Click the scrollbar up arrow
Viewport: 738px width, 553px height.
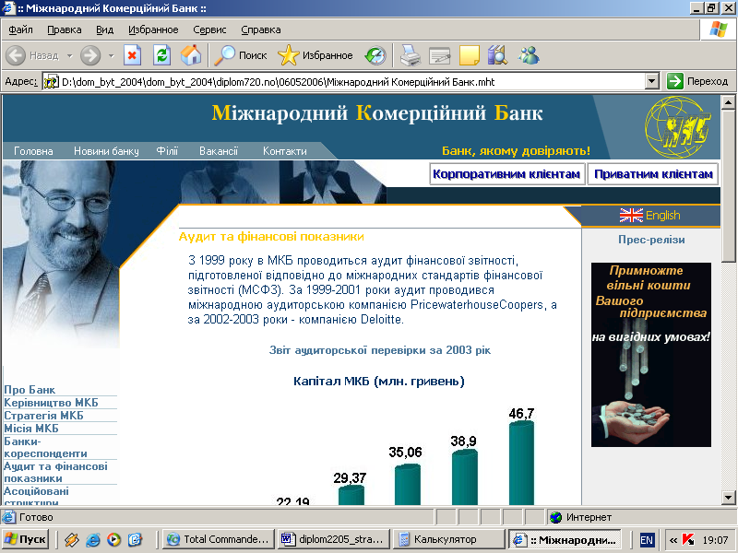[x=728, y=102]
